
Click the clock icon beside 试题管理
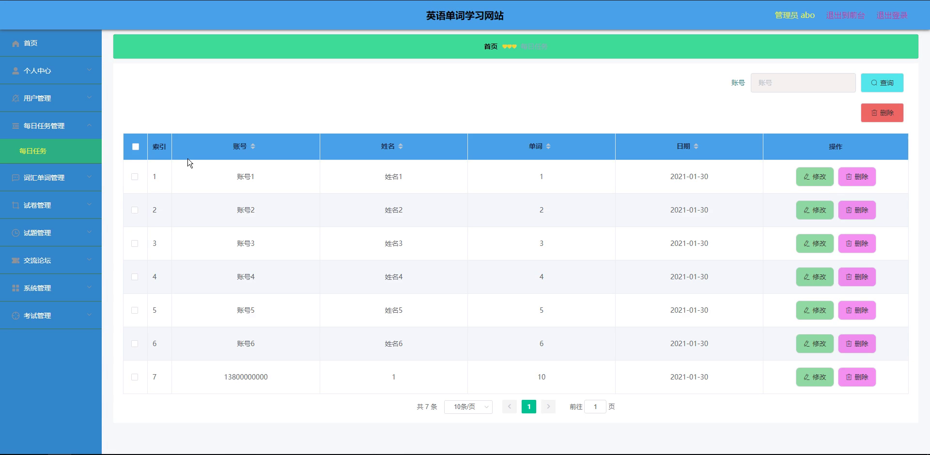(x=15, y=233)
